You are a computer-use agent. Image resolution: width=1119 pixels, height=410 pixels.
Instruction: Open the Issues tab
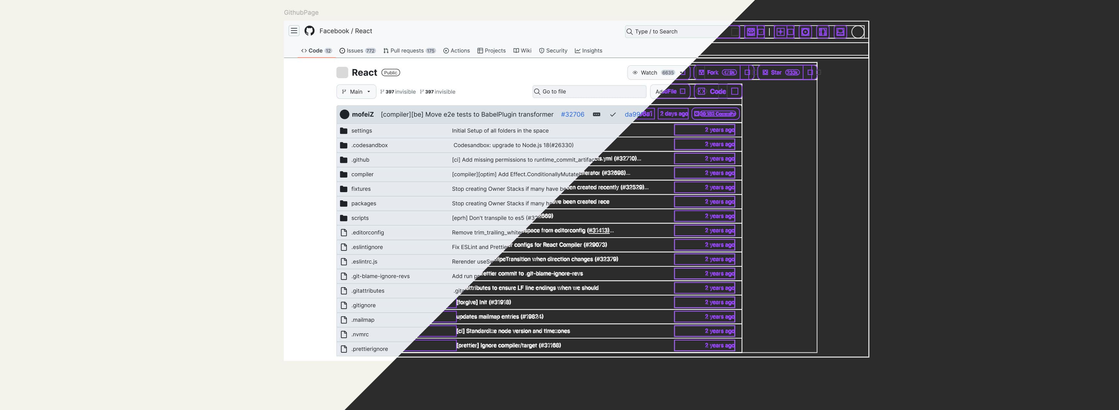pyautogui.click(x=357, y=51)
